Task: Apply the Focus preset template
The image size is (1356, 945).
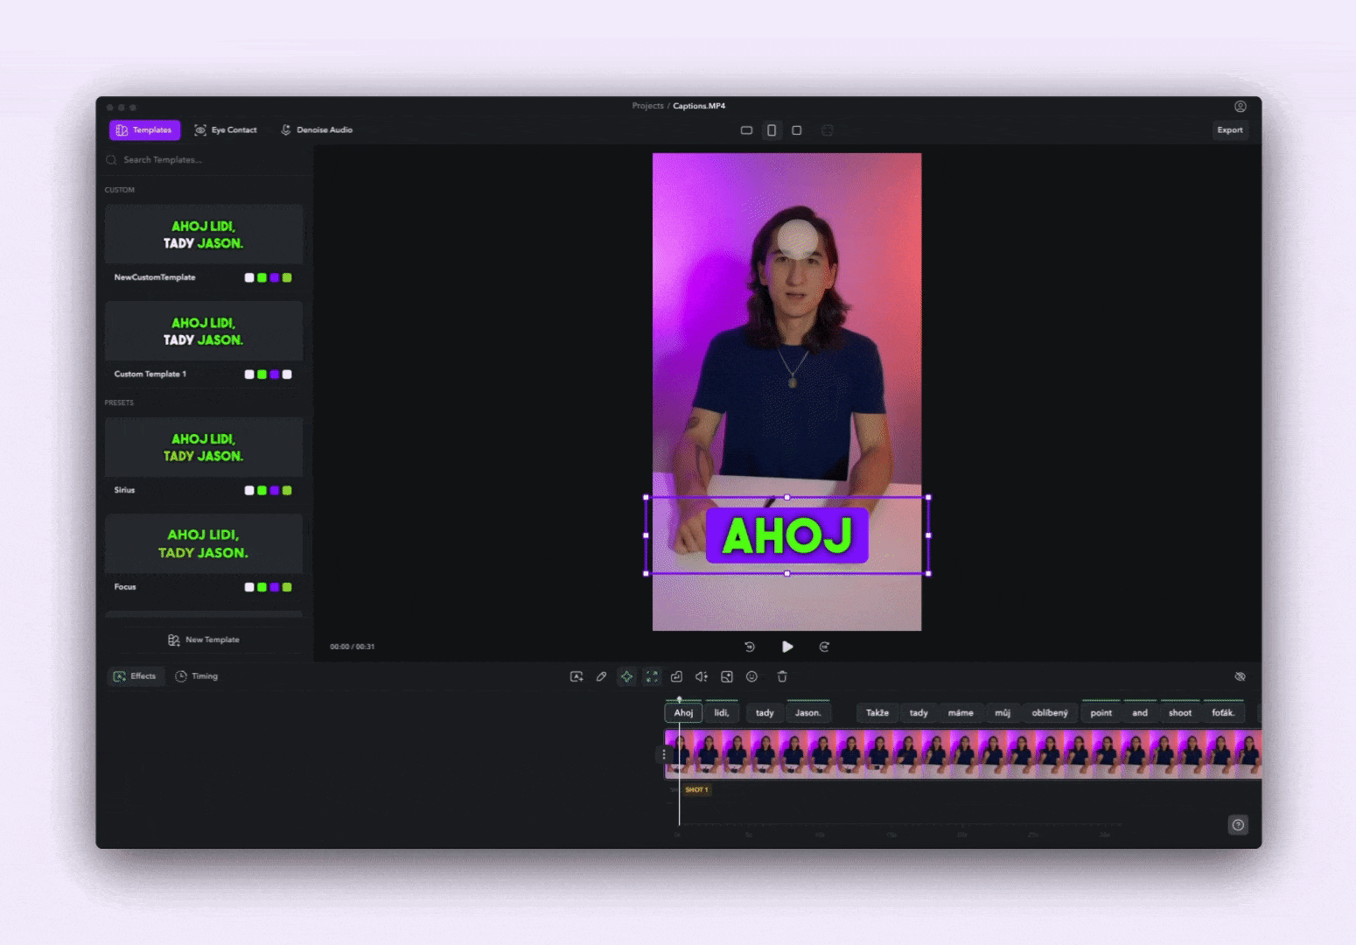Action: 204,543
